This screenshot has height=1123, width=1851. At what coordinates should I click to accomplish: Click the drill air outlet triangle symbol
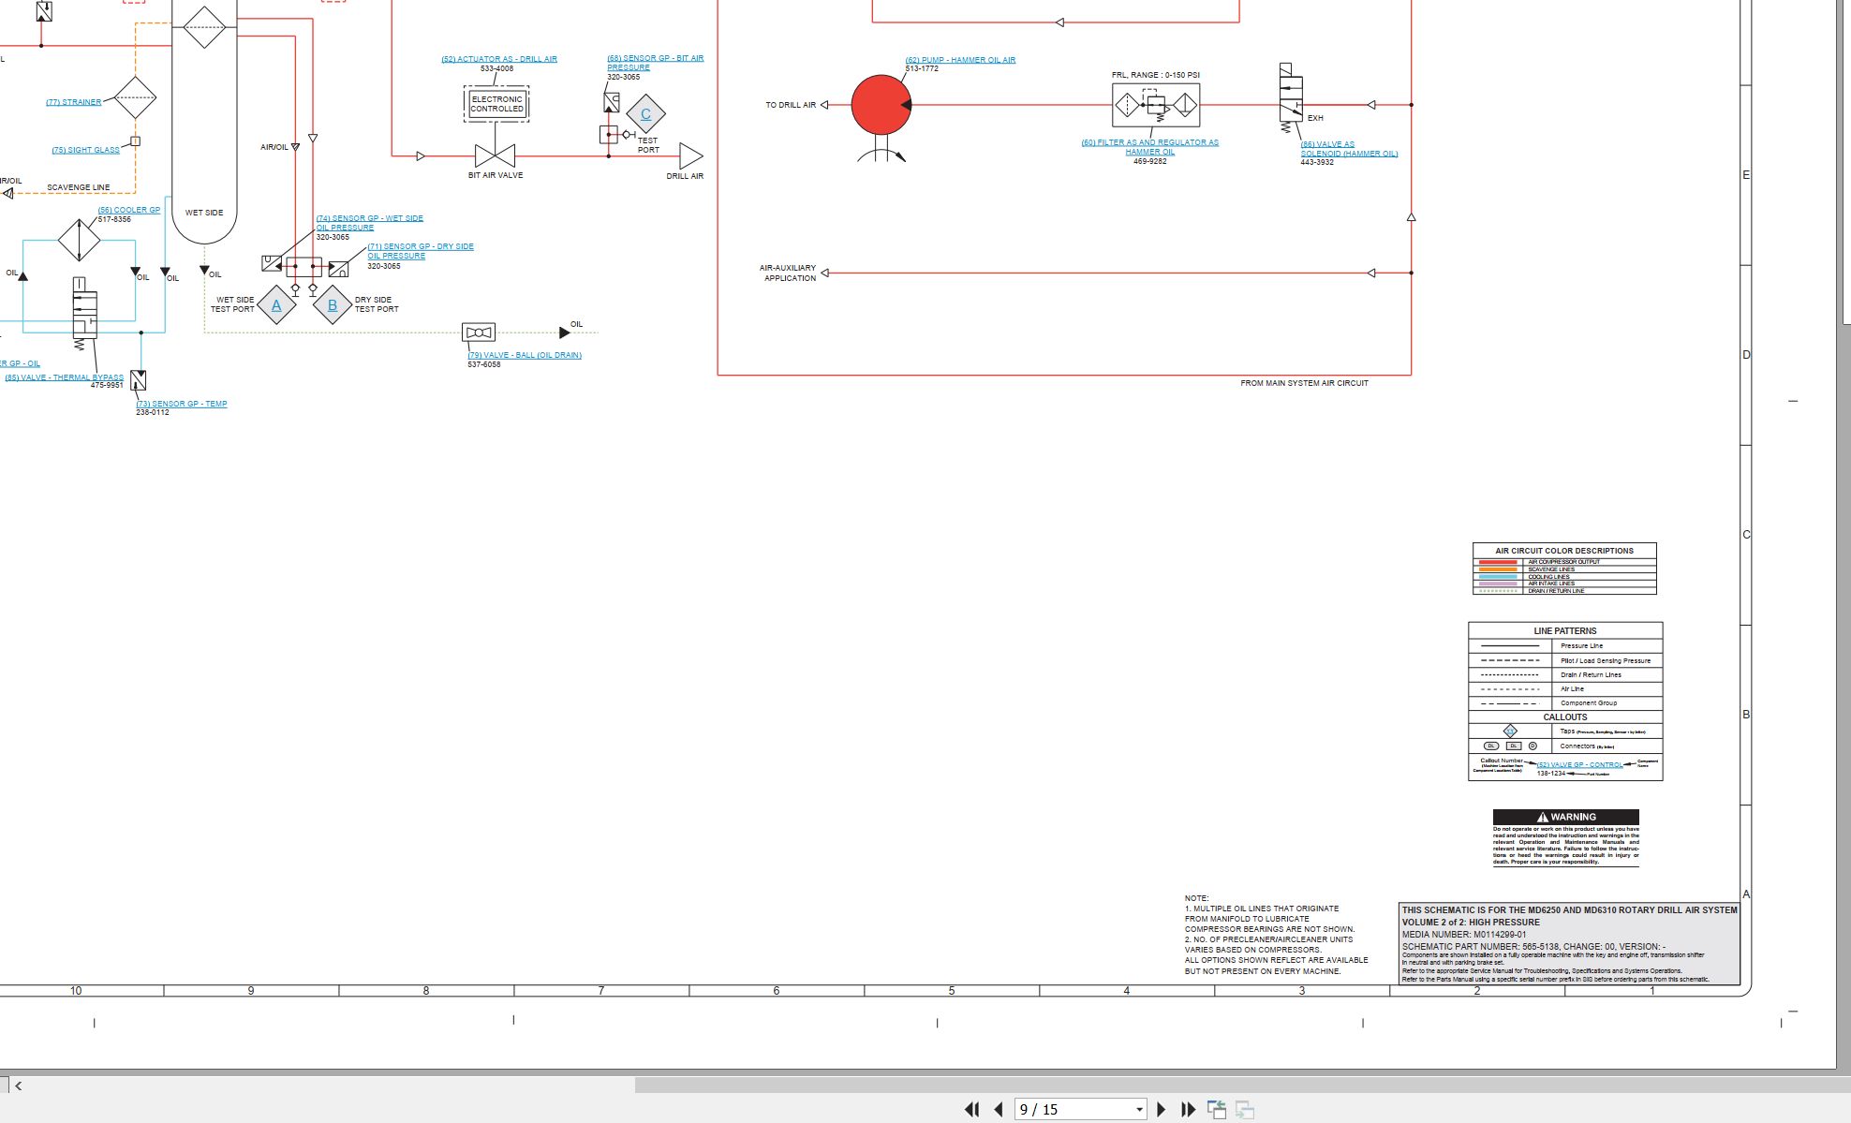click(691, 156)
